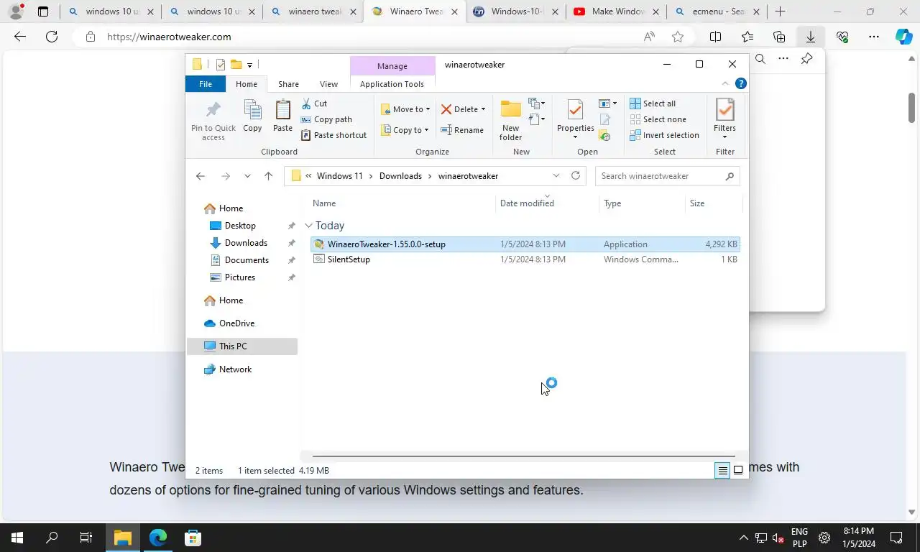The image size is (920, 552).
Task: Collapse the Today group
Action: tap(308, 226)
